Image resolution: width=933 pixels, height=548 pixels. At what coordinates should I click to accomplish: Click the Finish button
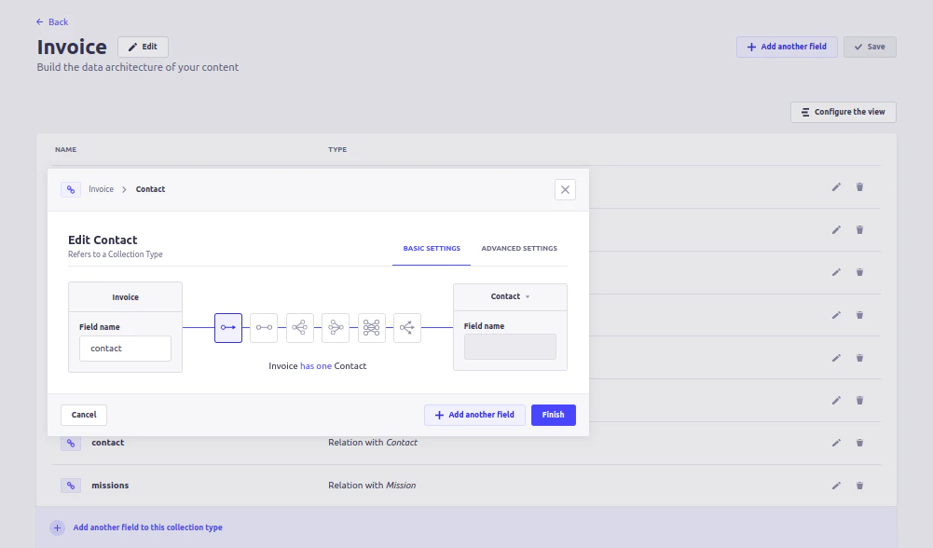click(x=553, y=415)
